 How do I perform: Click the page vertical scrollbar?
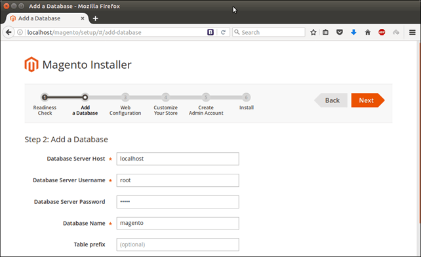pos(419,132)
